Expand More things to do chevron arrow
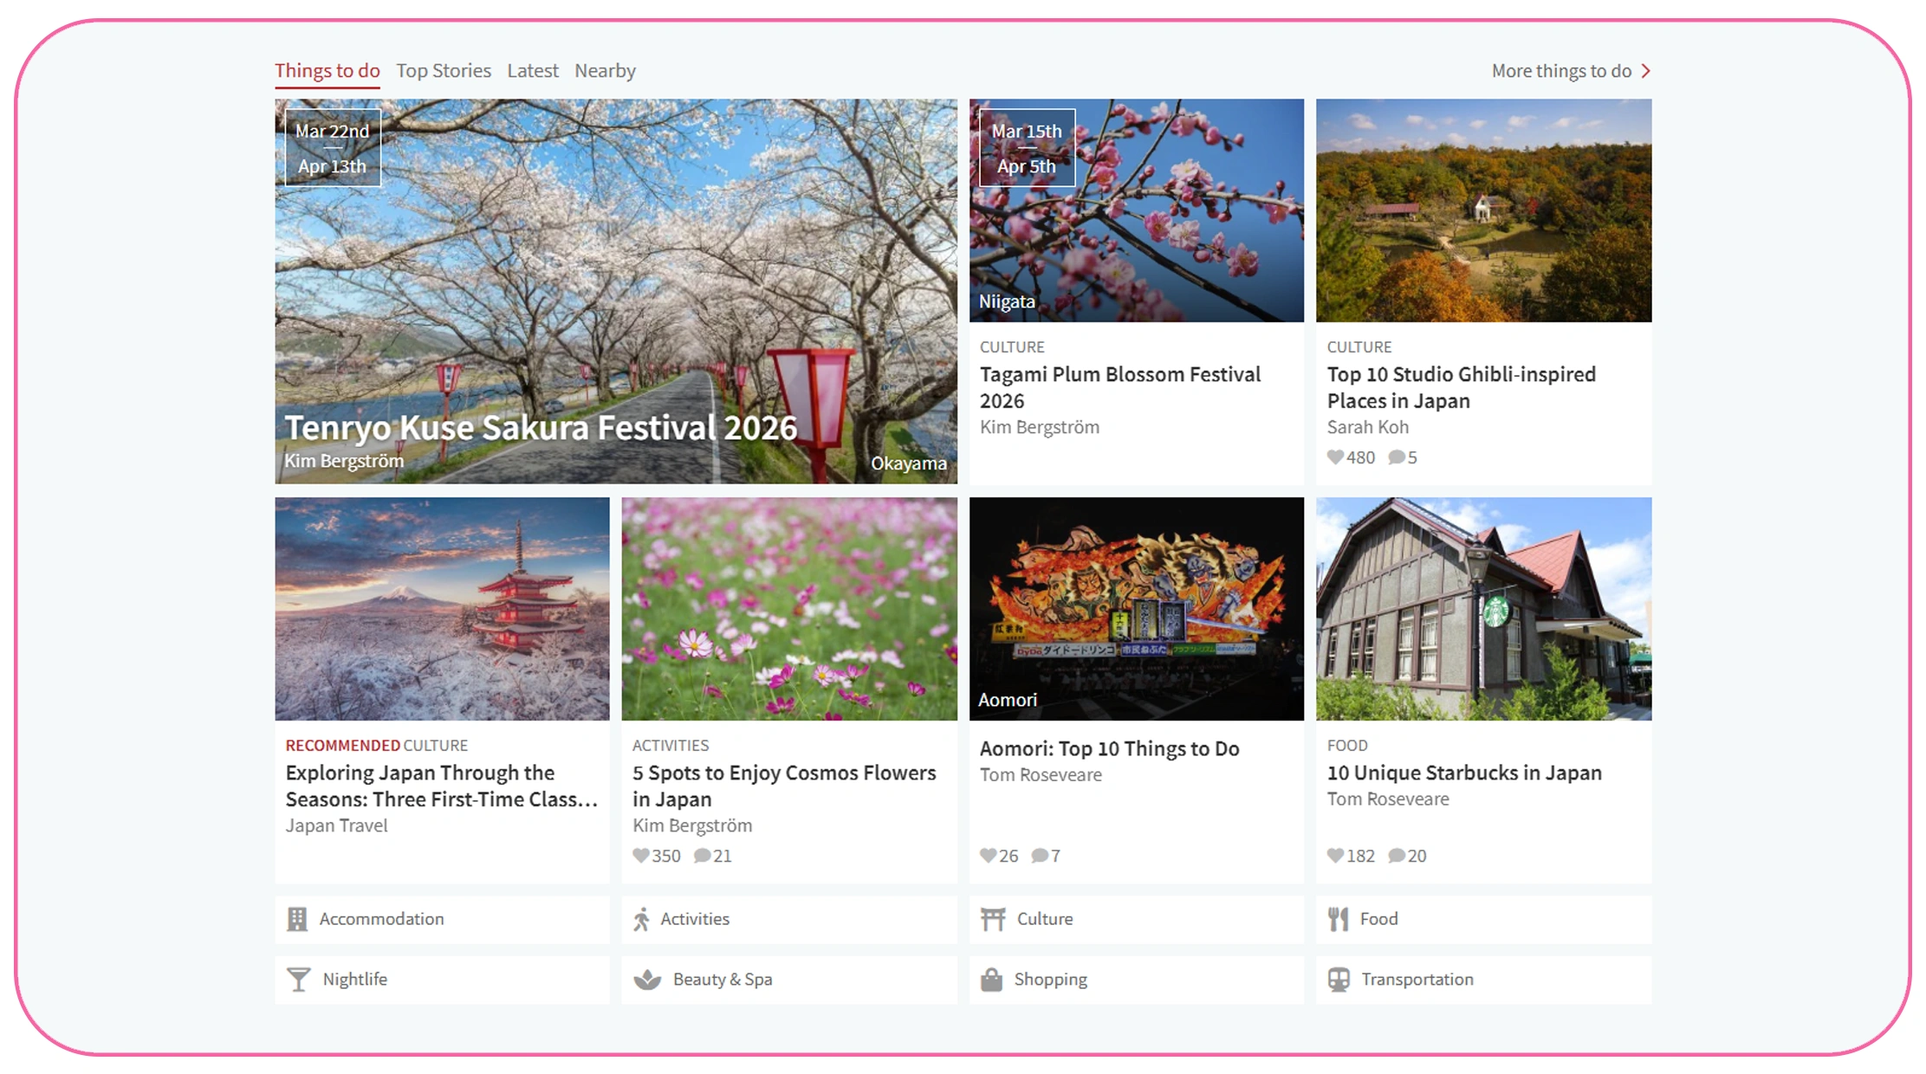The image size is (1926, 1074). pyautogui.click(x=1646, y=71)
